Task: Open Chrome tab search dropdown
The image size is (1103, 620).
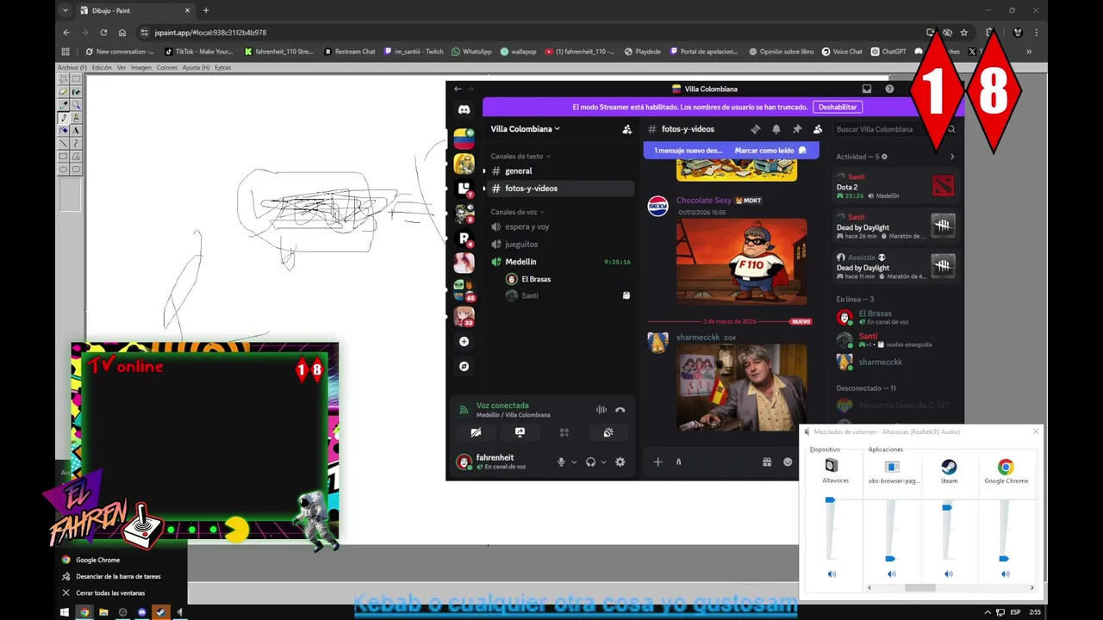Action: pyautogui.click(x=65, y=10)
